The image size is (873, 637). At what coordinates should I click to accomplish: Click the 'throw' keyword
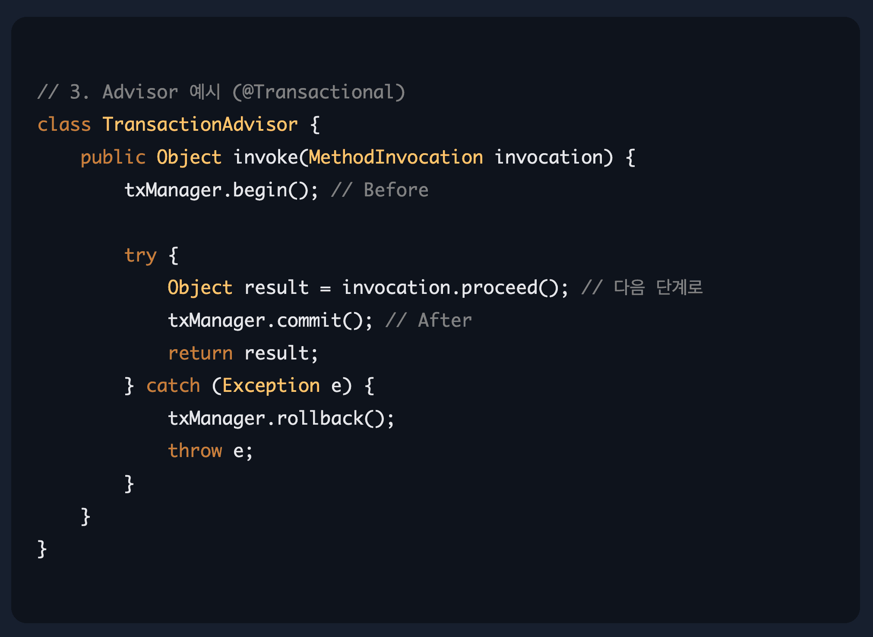(195, 451)
